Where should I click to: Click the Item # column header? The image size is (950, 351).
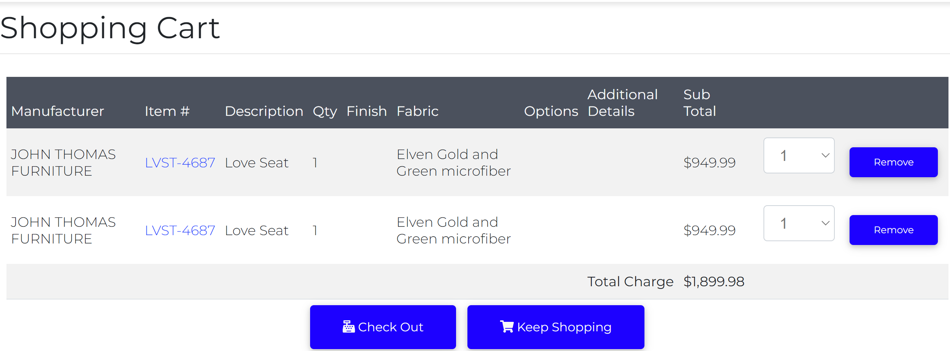167,111
